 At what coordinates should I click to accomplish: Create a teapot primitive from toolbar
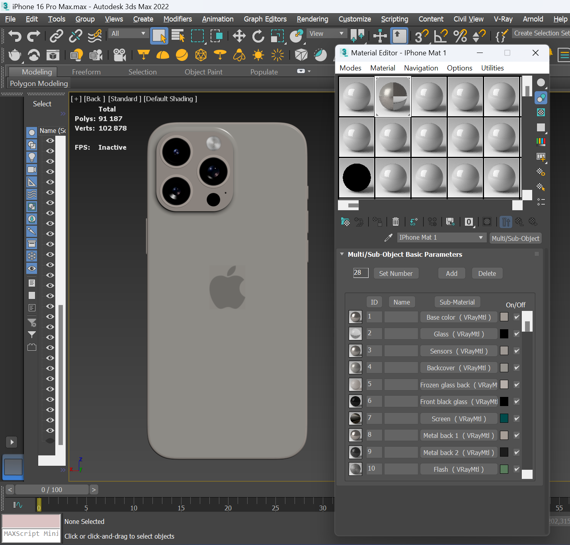15,55
